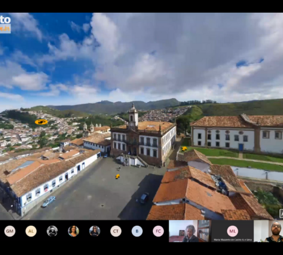Click the fifth participant's round photo avatar
283x255 pixels.
coord(94,231)
